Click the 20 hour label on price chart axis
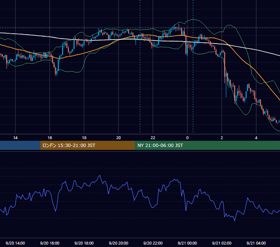This screenshot has height=247, width=280. click(119, 138)
